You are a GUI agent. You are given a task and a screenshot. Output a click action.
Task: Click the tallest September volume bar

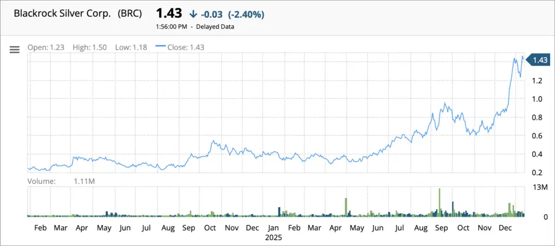pyautogui.click(x=440, y=202)
